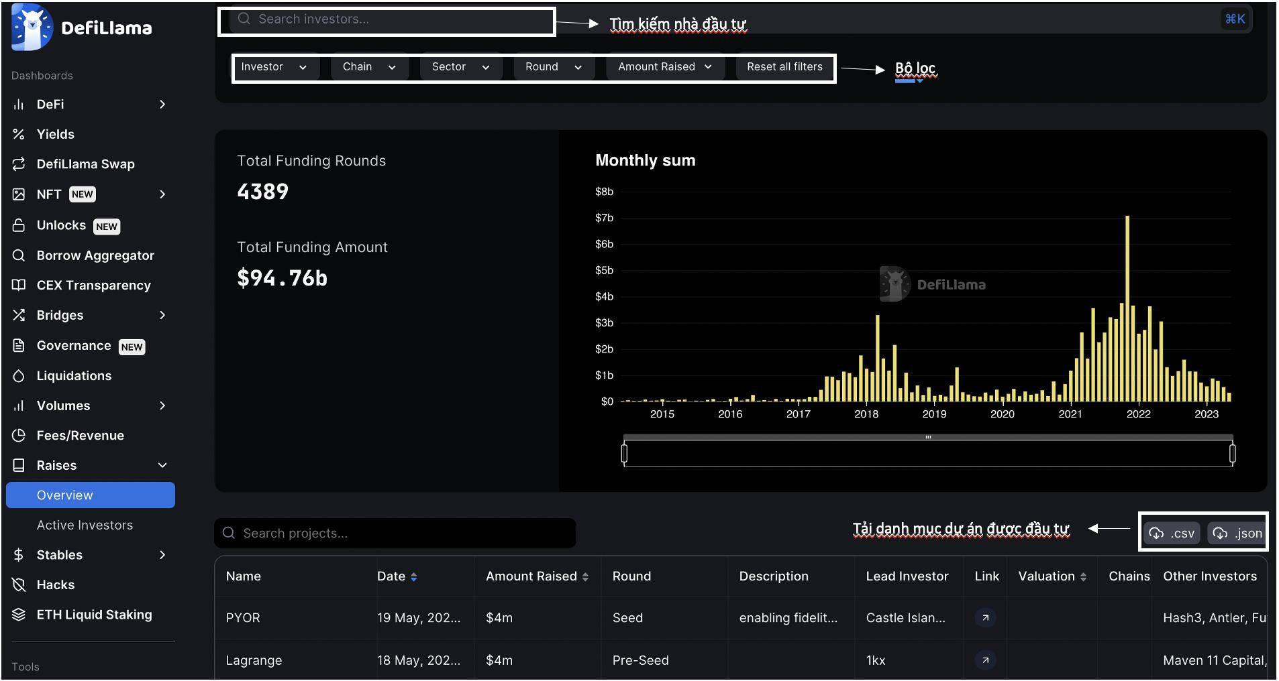Screen dimensions: 1279x681
Task: Click the ⌘K shortcut button
Action: [1235, 19]
